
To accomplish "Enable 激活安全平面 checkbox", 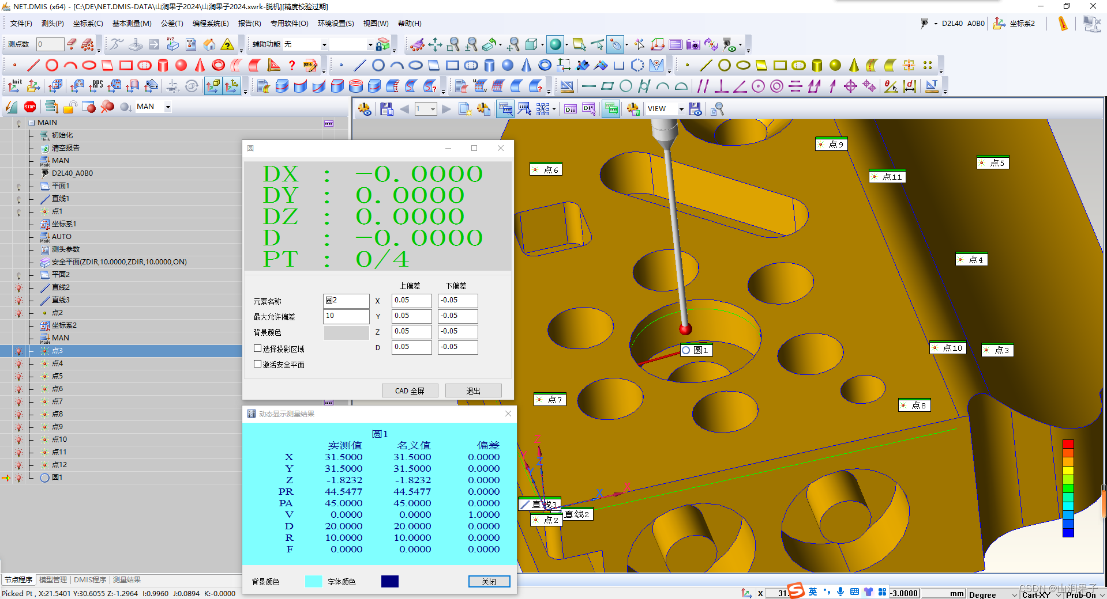I will point(258,364).
